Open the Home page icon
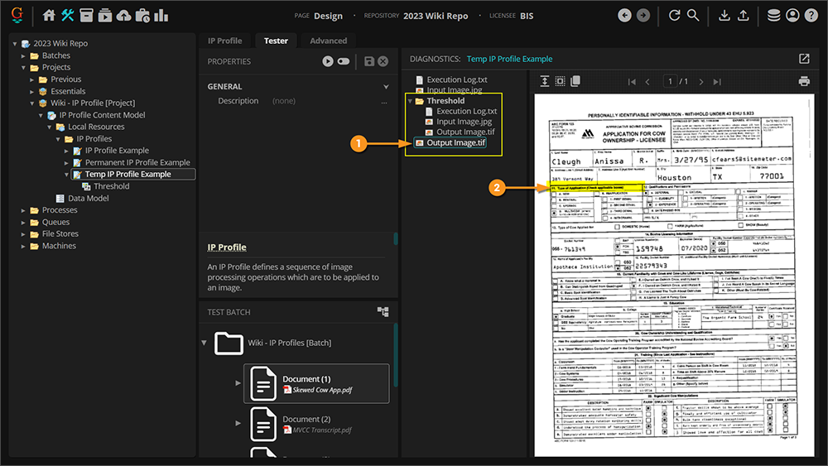Image resolution: width=828 pixels, height=466 pixels. click(49, 16)
